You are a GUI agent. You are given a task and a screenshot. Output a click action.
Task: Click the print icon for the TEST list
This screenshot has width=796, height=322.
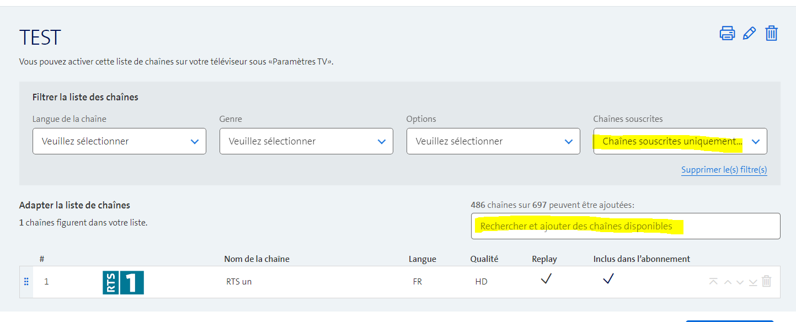(727, 34)
